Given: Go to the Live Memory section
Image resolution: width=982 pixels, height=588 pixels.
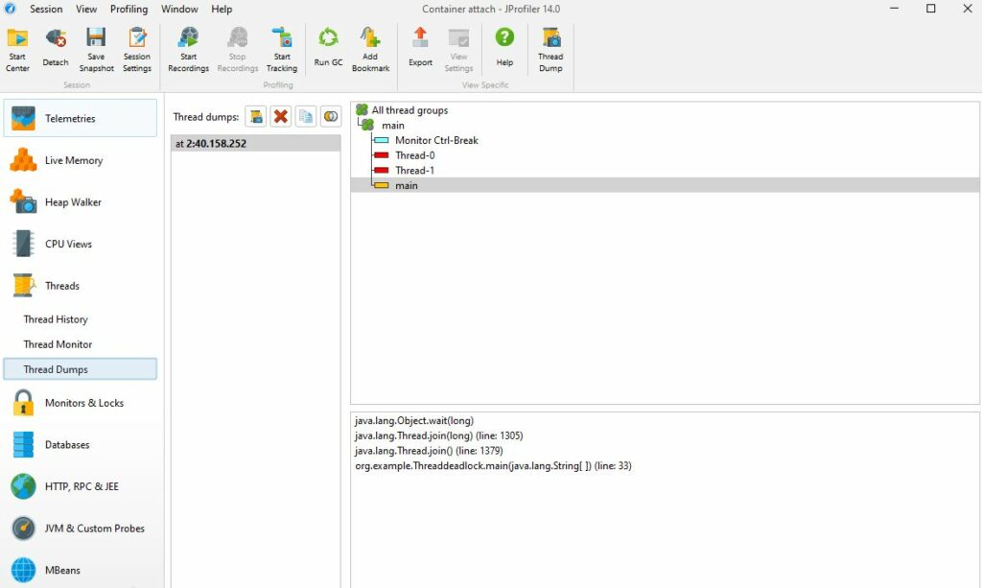Looking at the screenshot, I should pyautogui.click(x=81, y=160).
